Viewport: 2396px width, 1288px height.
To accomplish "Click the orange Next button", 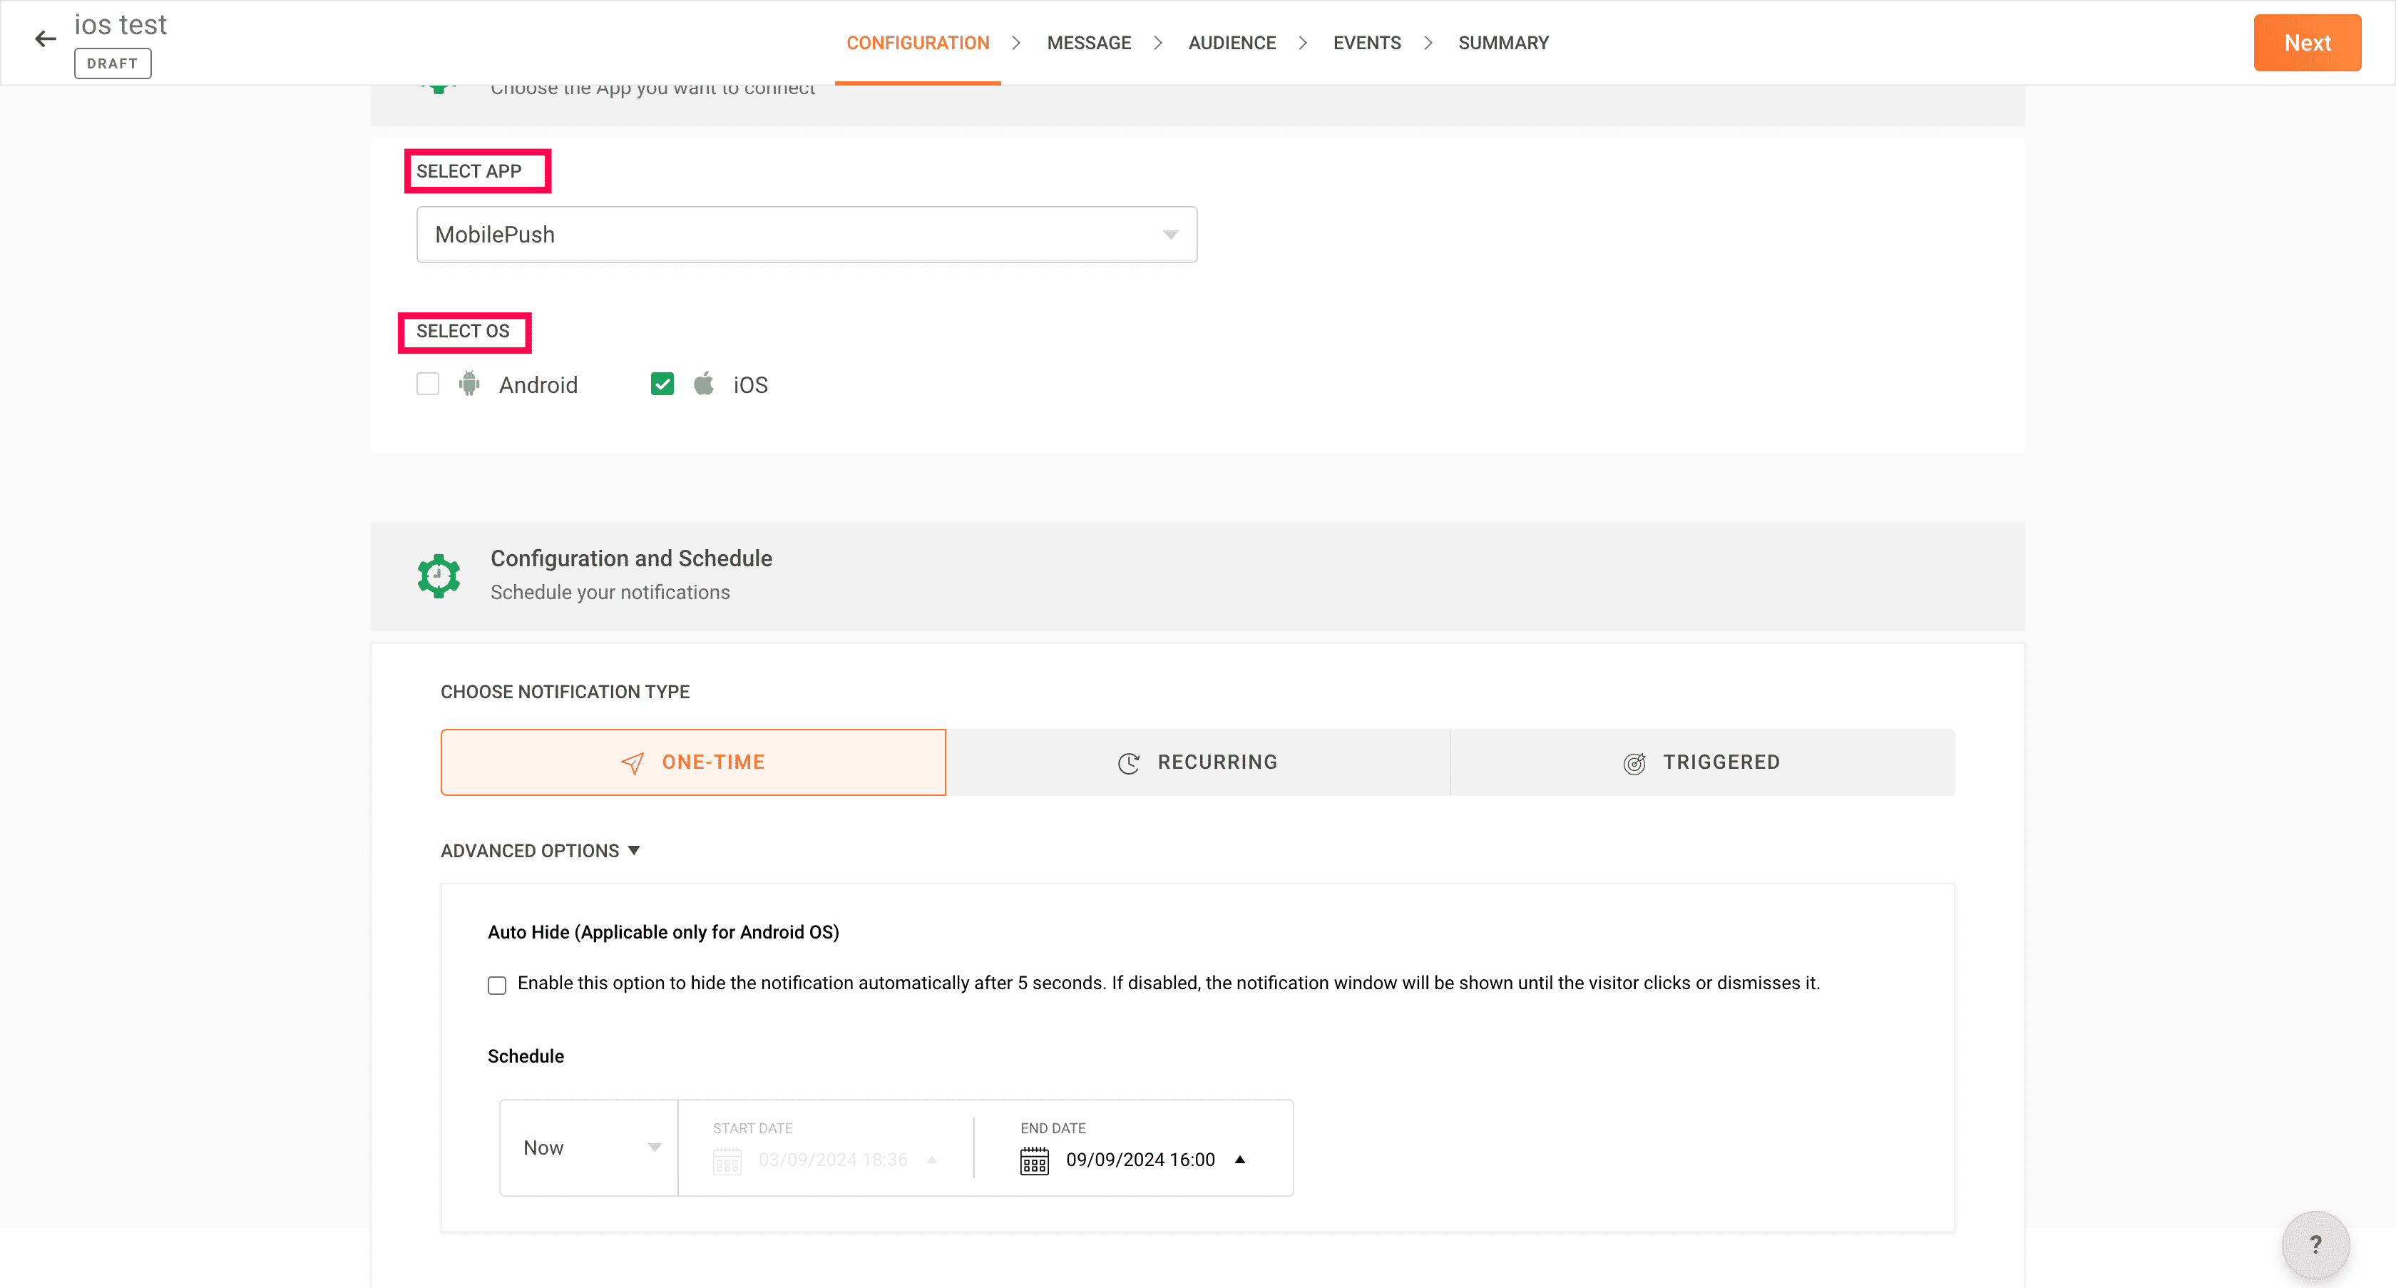I will coord(2307,43).
